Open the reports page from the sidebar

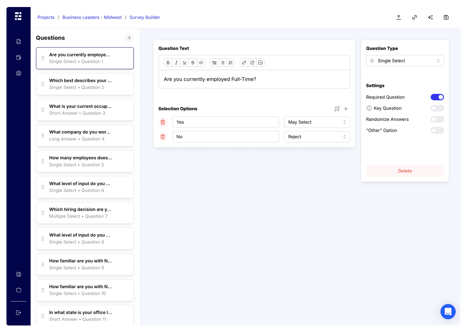(19, 41)
